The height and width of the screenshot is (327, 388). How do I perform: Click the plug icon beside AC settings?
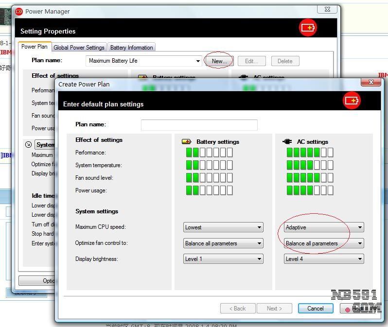tap(287, 142)
